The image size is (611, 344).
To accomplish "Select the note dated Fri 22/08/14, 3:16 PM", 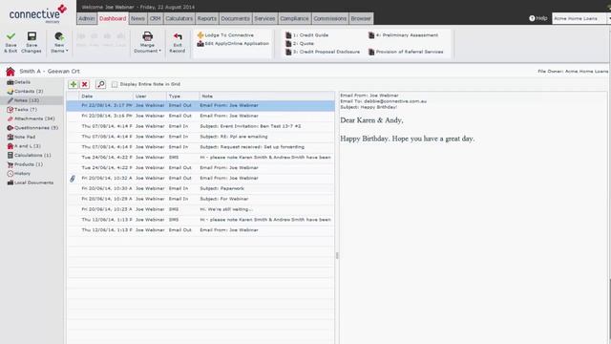I will point(200,116).
